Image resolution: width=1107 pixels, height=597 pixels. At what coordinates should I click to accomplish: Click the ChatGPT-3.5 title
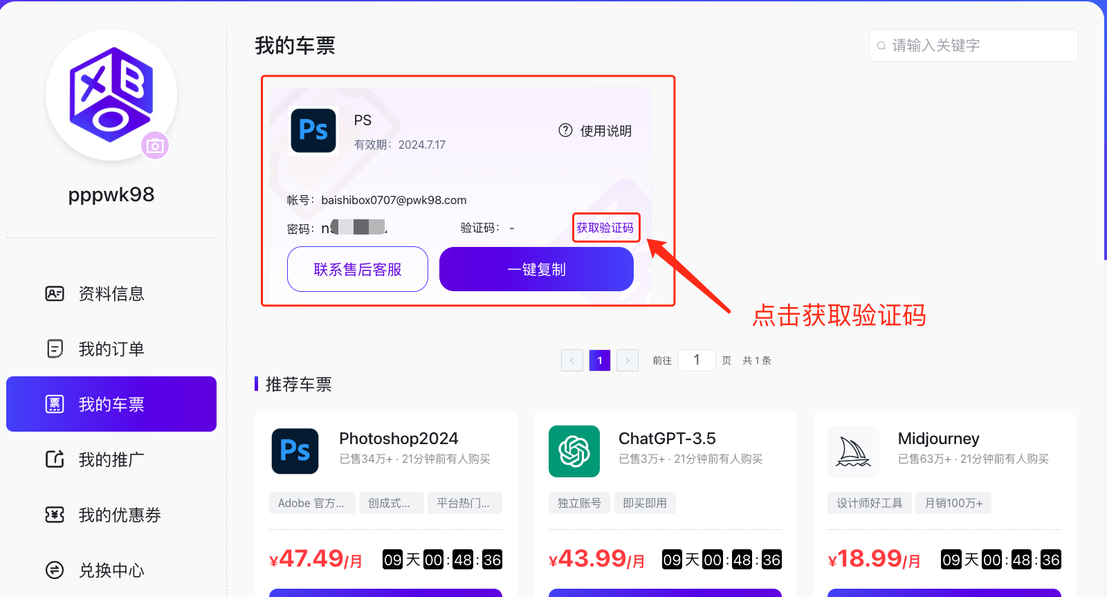667,439
